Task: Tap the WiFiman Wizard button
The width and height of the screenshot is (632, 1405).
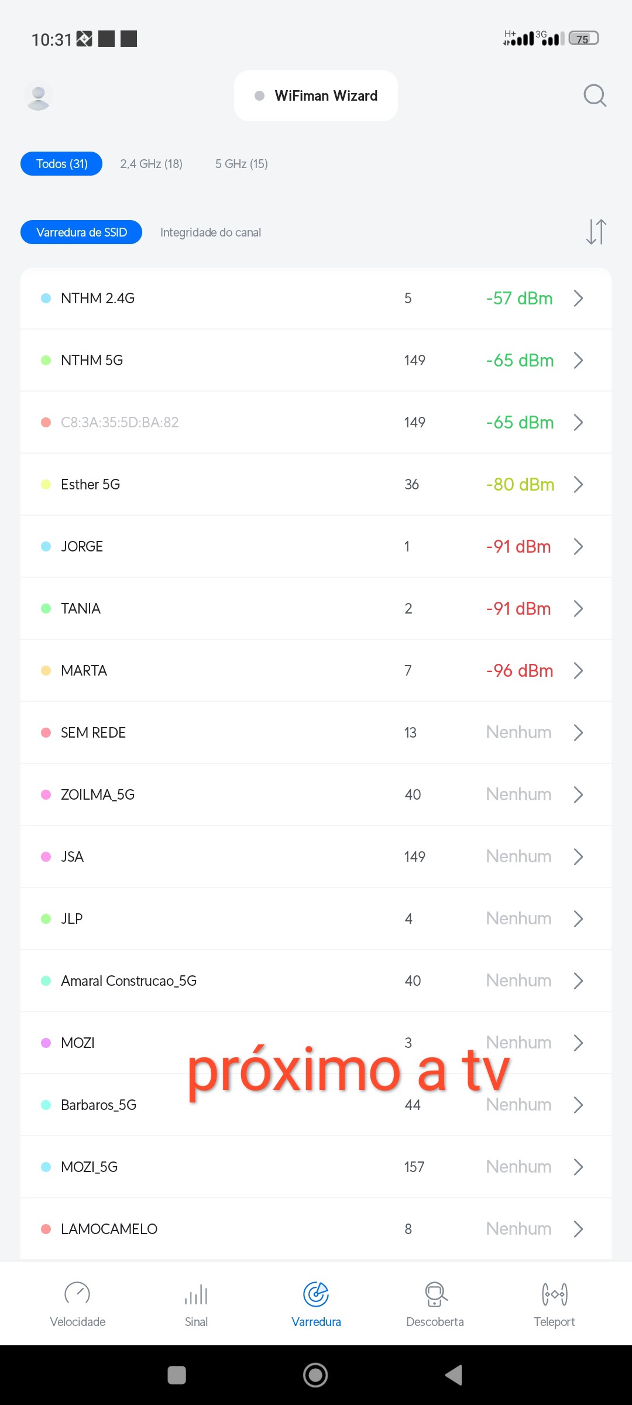Action: click(316, 96)
